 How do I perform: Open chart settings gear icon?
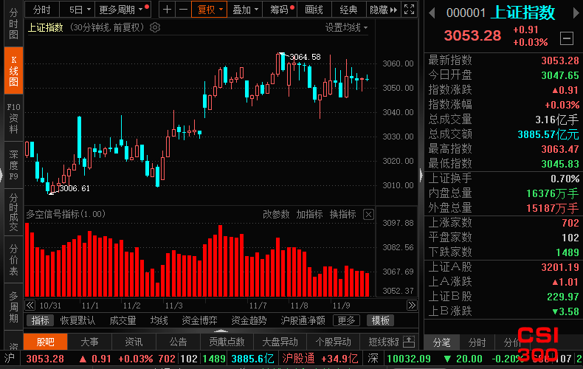(x=155, y=27)
